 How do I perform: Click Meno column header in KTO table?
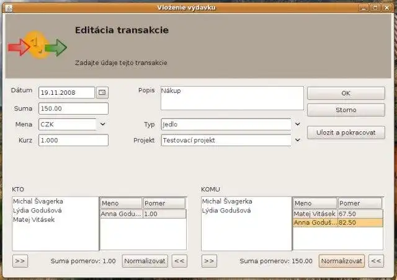[122, 203]
